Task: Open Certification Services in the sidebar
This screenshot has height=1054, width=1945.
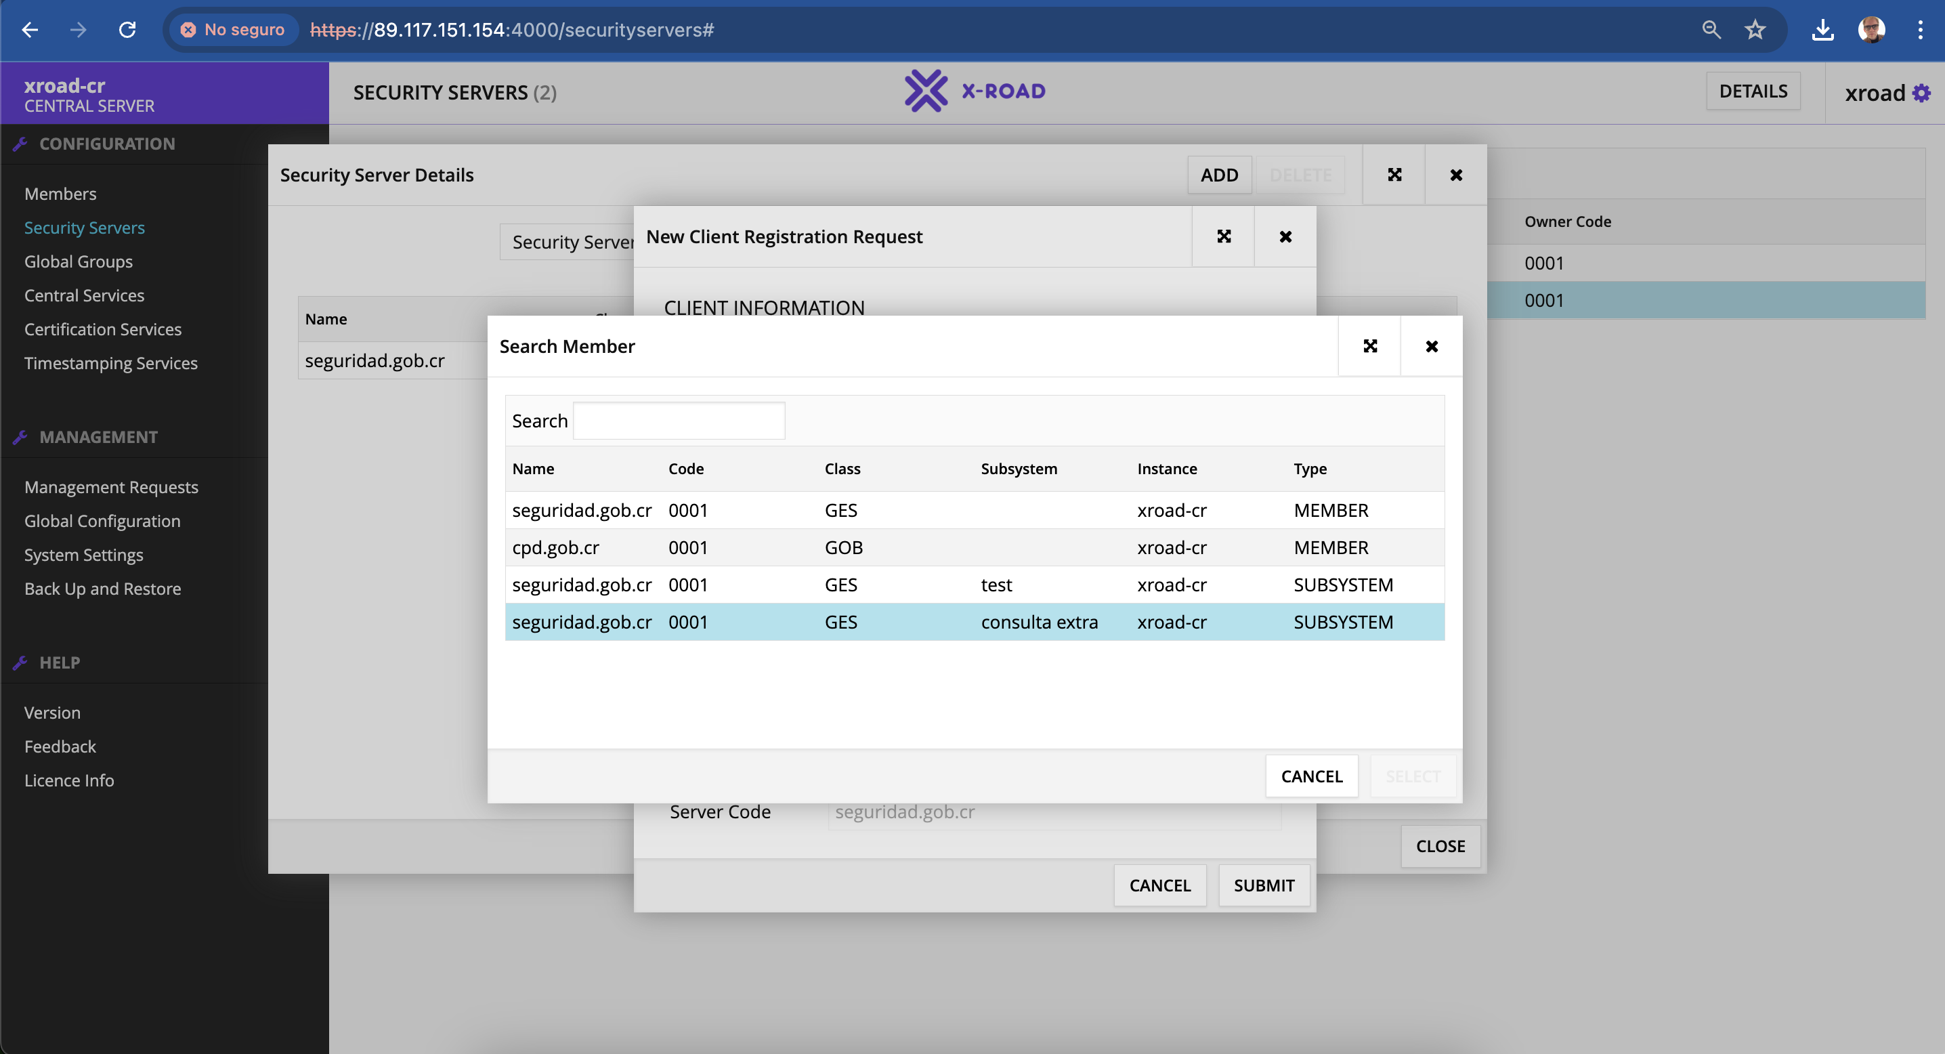Action: (103, 329)
